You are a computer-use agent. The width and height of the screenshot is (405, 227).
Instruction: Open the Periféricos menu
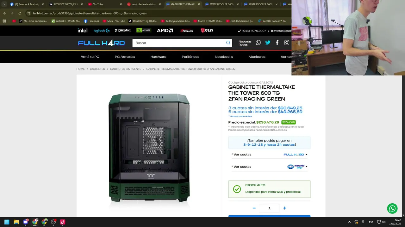coord(190,57)
